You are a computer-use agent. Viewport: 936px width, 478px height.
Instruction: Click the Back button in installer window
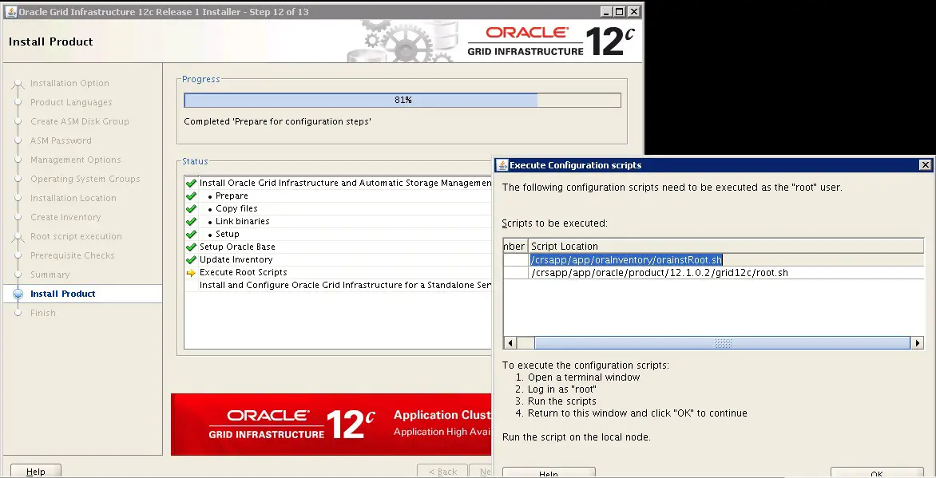pyautogui.click(x=443, y=471)
